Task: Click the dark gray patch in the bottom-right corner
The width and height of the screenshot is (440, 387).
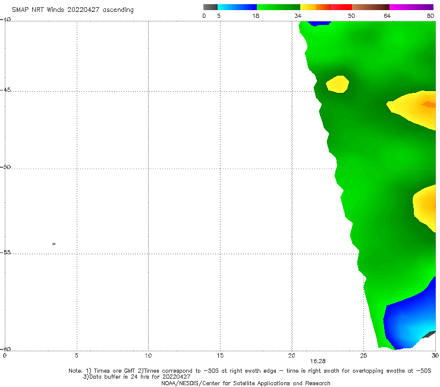Action: click(429, 335)
